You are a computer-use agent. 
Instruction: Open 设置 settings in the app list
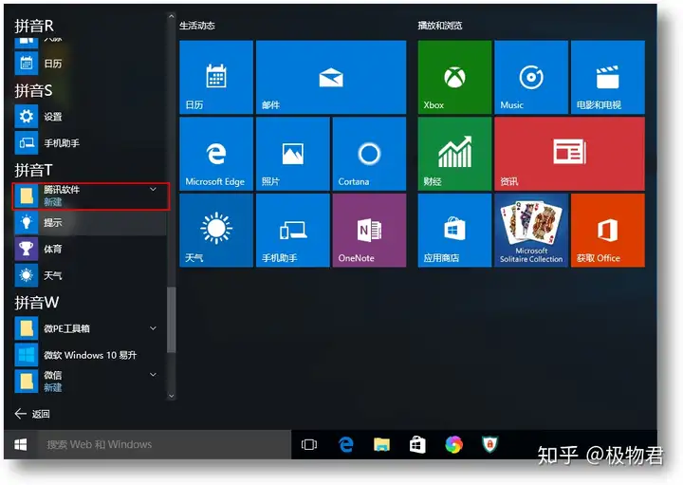pyautogui.click(x=89, y=117)
